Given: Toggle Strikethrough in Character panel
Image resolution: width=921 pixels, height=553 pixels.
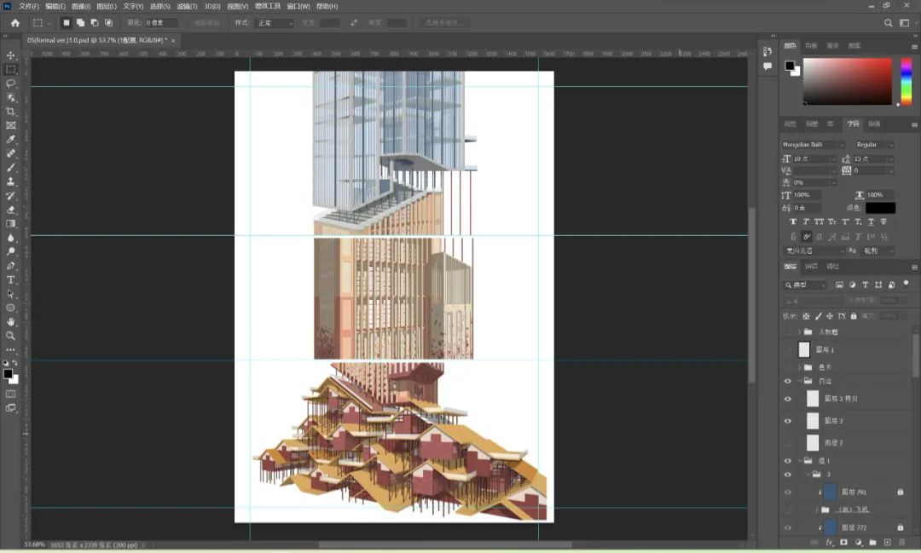Looking at the screenshot, I should tap(883, 222).
